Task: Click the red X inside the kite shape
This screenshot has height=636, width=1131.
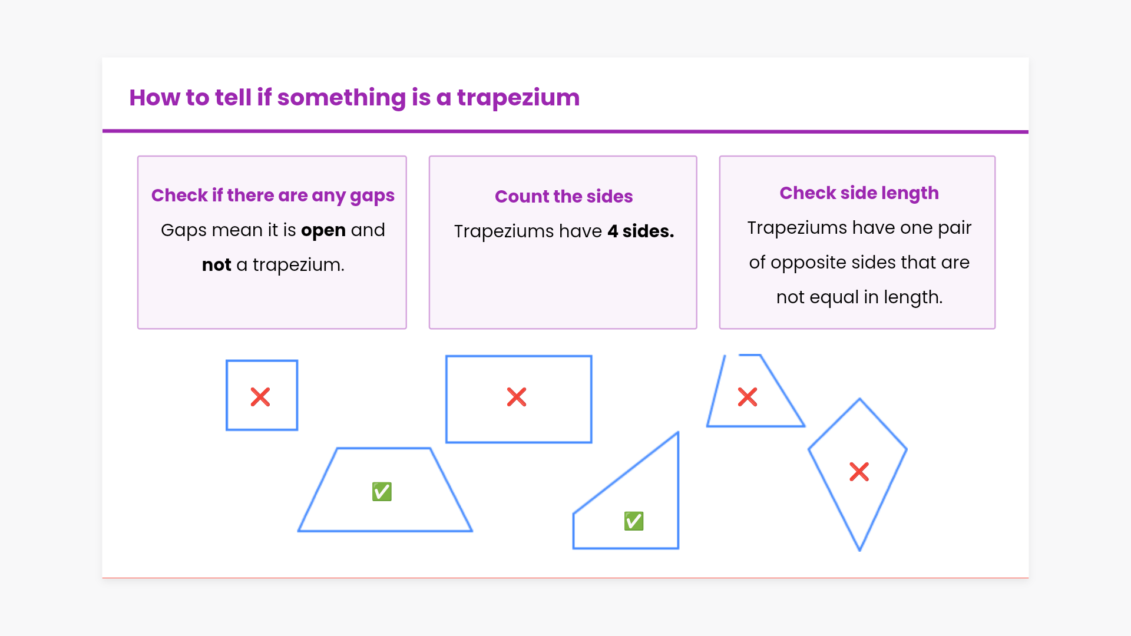Action: pos(859,472)
